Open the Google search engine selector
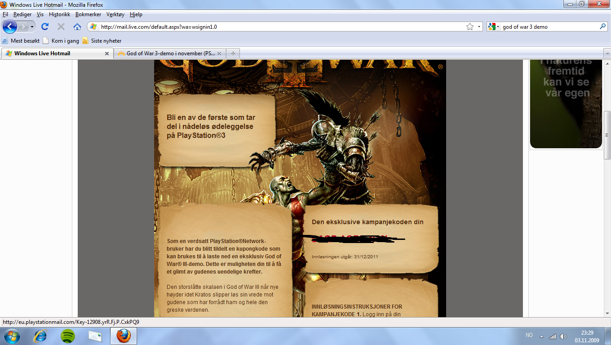 494,27
